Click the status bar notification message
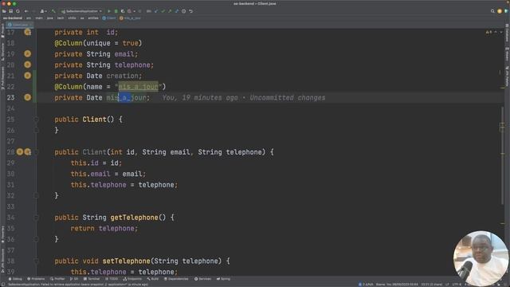510x287 pixels. [x=78, y=284]
